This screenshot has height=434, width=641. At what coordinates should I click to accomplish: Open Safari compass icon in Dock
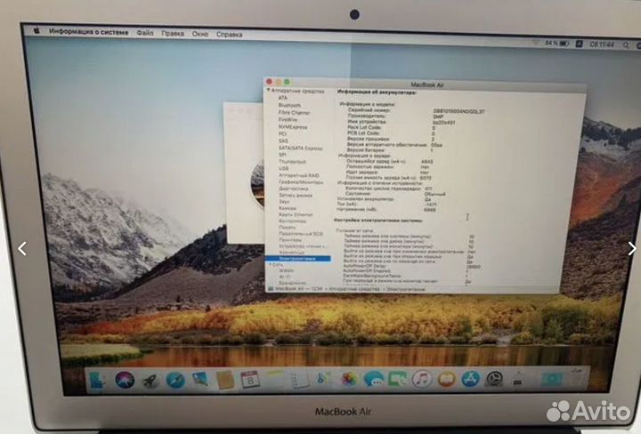[x=175, y=380]
